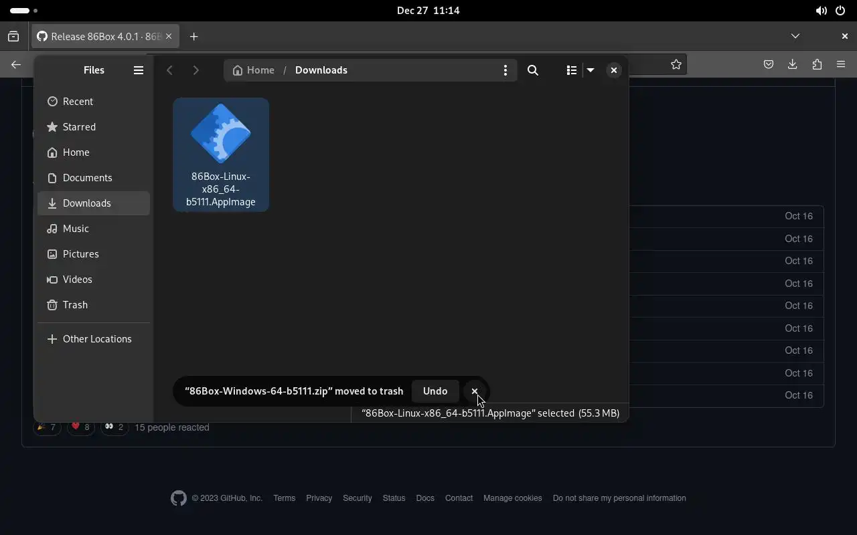Go to Home in the sidebar
Image resolution: width=857 pixels, height=535 pixels.
point(94,152)
